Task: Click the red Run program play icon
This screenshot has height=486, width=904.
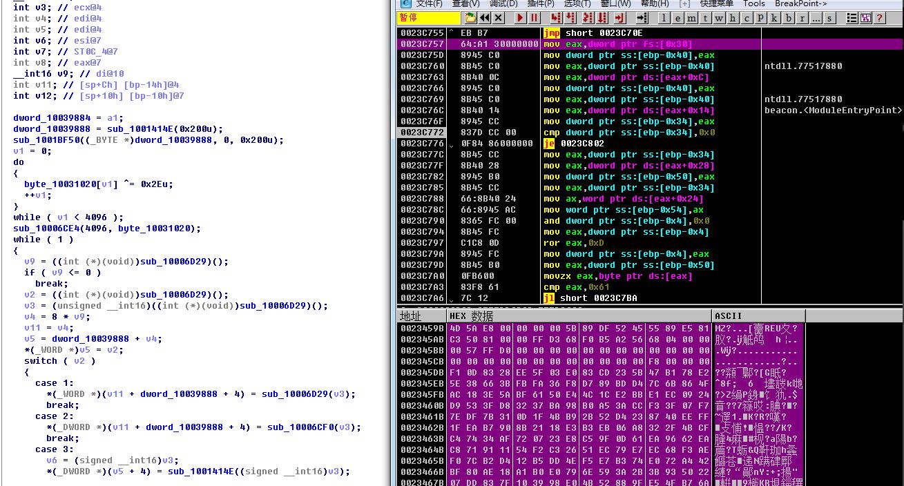Action: click(x=519, y=18)
